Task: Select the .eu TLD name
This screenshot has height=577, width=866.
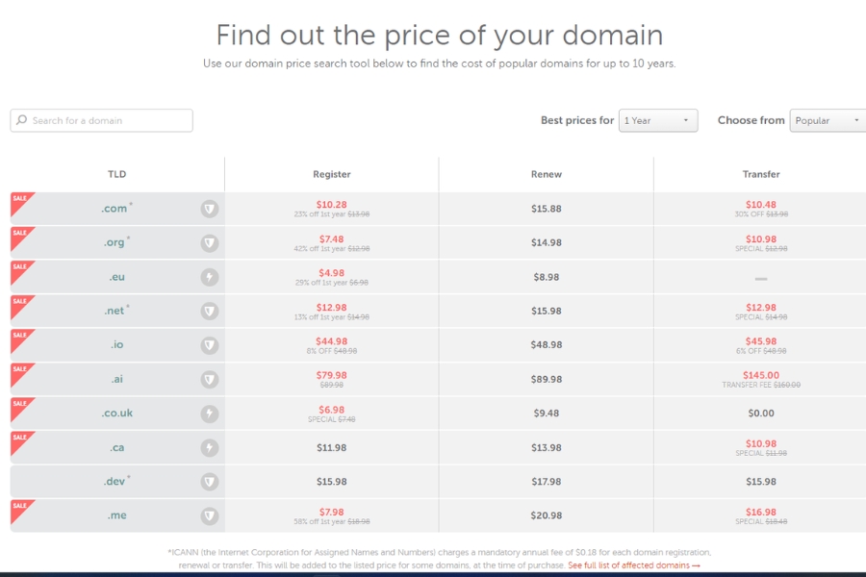Action: 116,277
